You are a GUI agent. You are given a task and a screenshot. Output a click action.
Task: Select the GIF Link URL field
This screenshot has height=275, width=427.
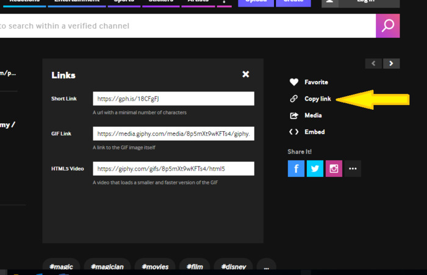point(173,134)
